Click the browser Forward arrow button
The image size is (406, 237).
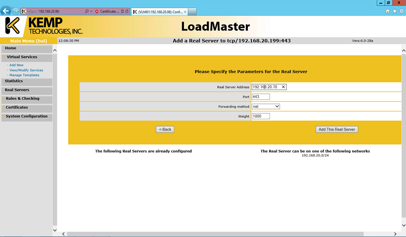(x=16, y=11)
